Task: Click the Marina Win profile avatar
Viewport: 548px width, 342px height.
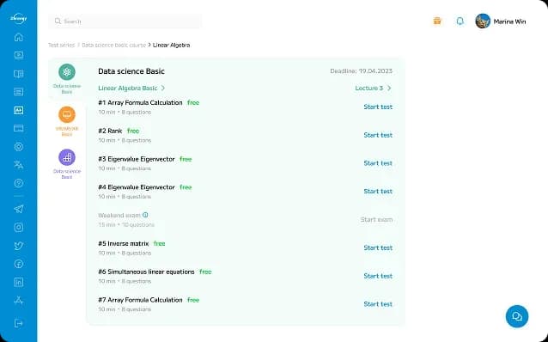Action: [x=483, y=21]
